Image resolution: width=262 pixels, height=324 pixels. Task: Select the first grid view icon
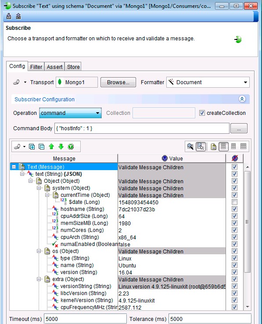223,146
